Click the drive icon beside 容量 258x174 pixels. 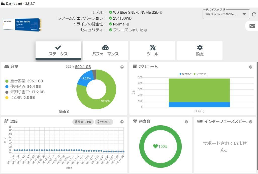click(7, 66)
